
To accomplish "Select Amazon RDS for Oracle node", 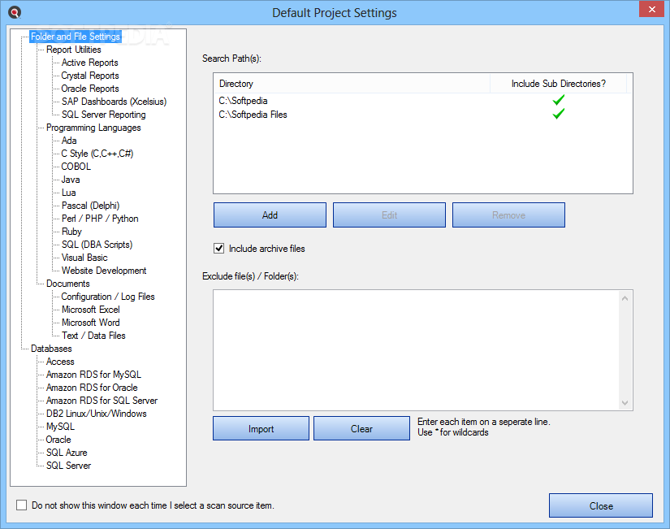I will (x=92, y=388).
